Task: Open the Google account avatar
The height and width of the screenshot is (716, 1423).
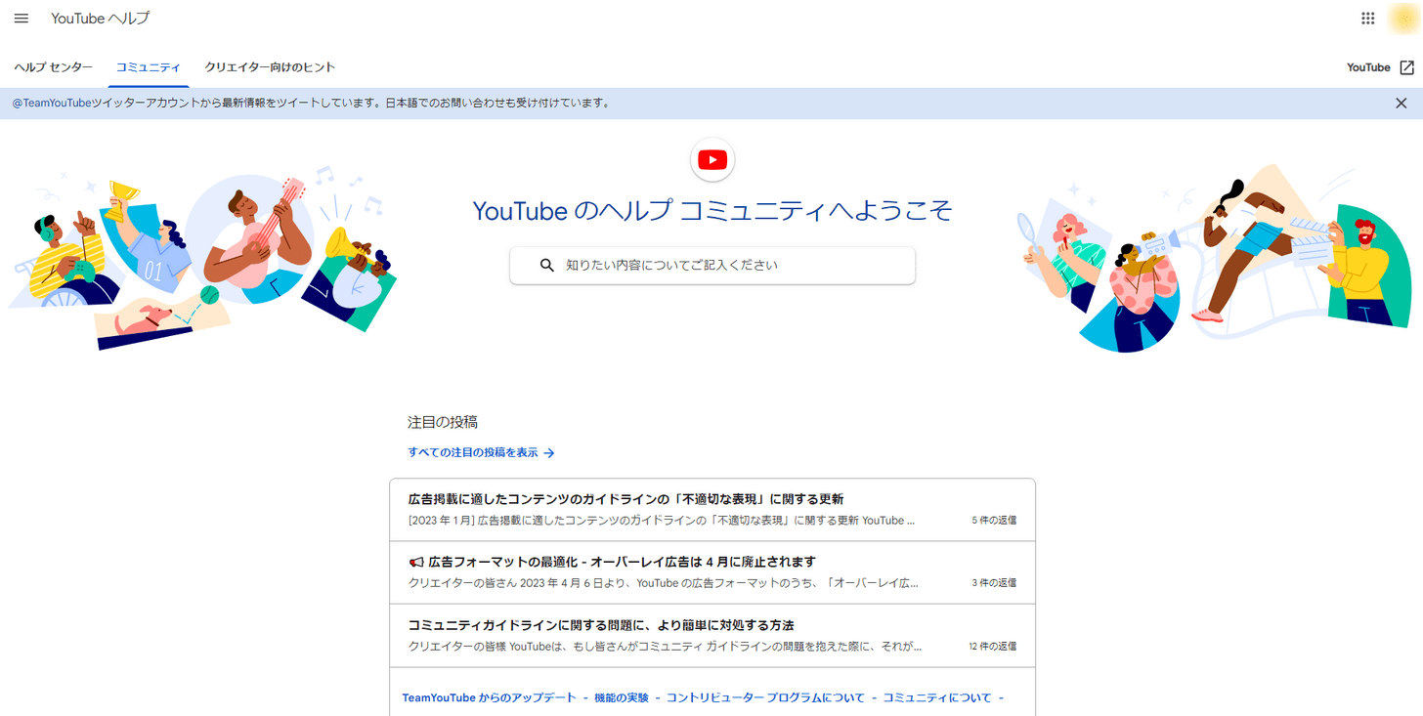Action: point(1405,19)
